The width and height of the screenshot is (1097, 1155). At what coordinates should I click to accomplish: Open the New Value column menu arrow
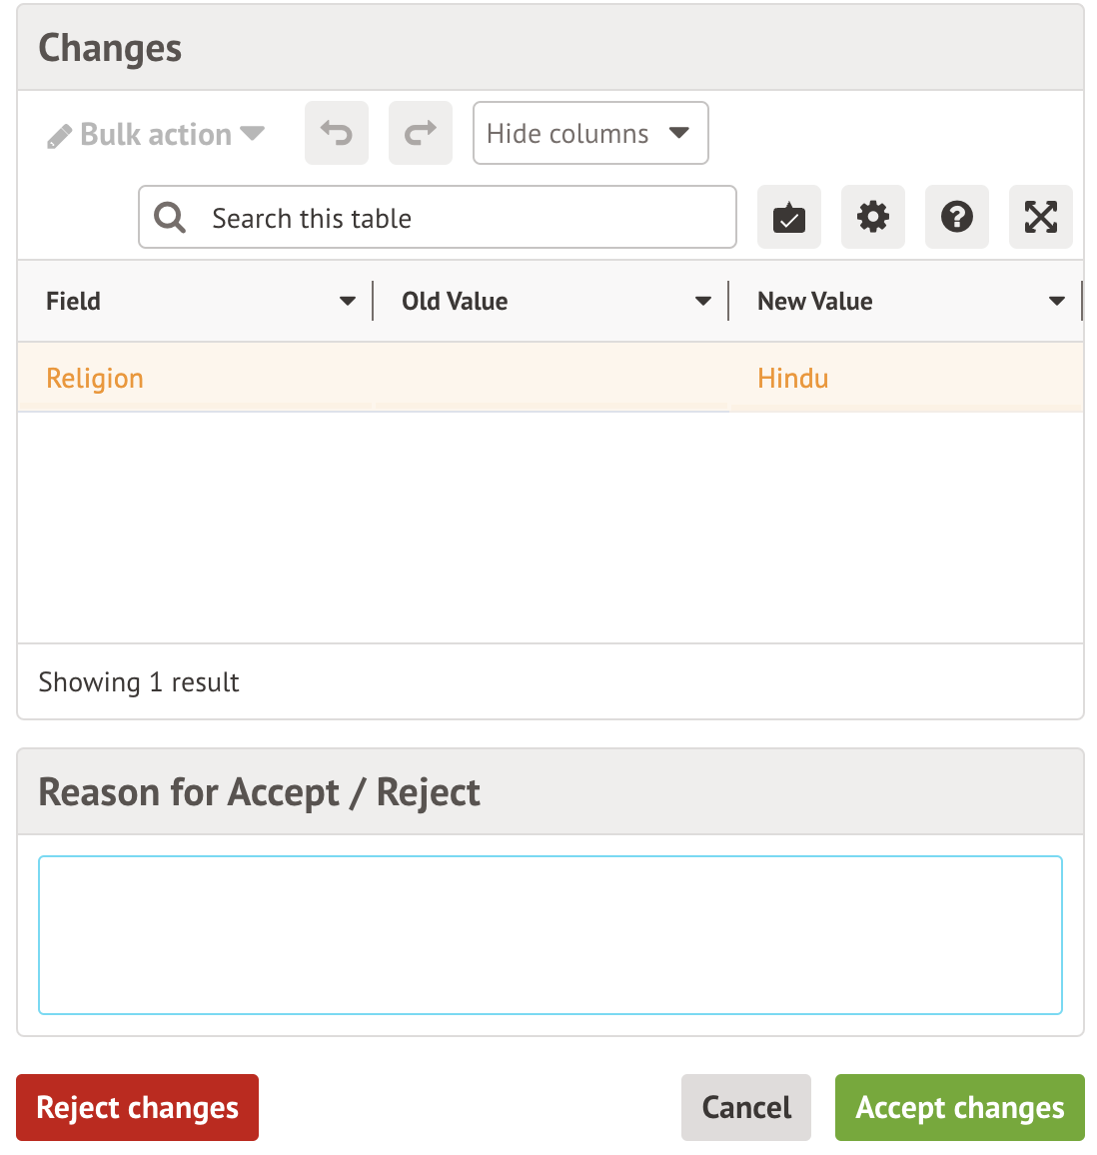pyautogui.click(x=1057, y=301)
